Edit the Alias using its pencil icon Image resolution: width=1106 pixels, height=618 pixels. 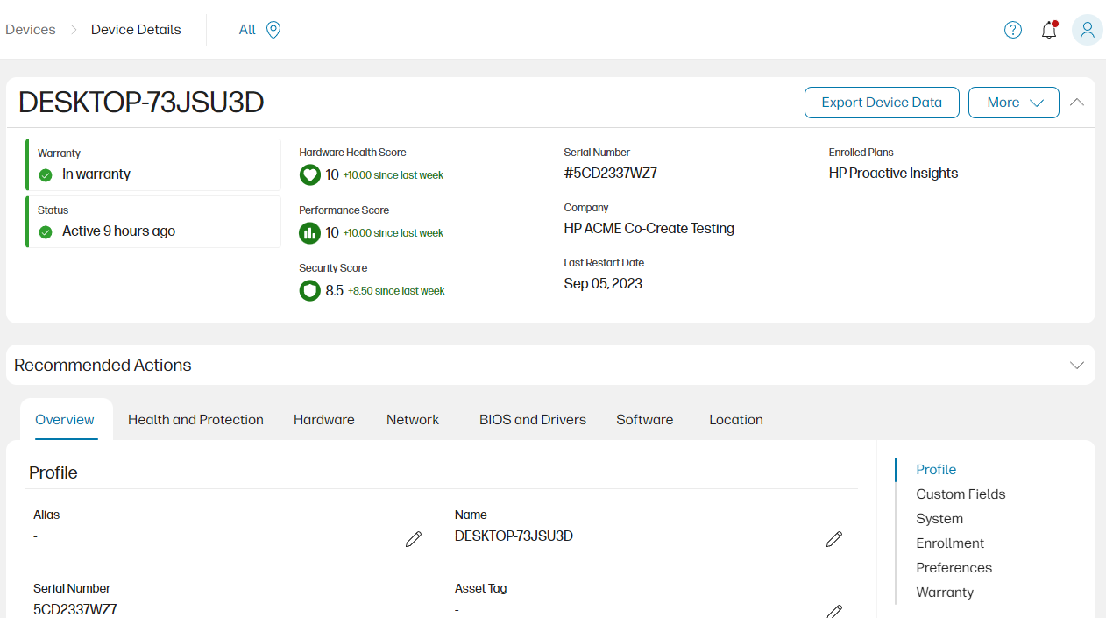[414, 538]
